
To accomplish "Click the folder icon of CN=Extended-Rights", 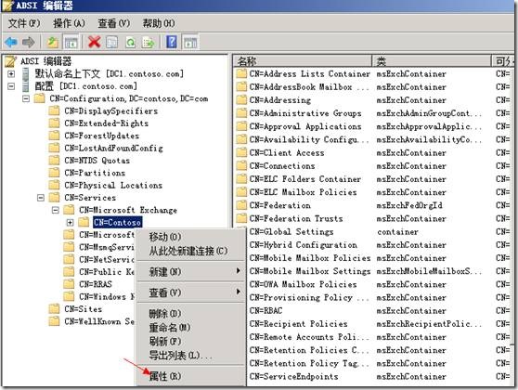I will click(54, 123).
